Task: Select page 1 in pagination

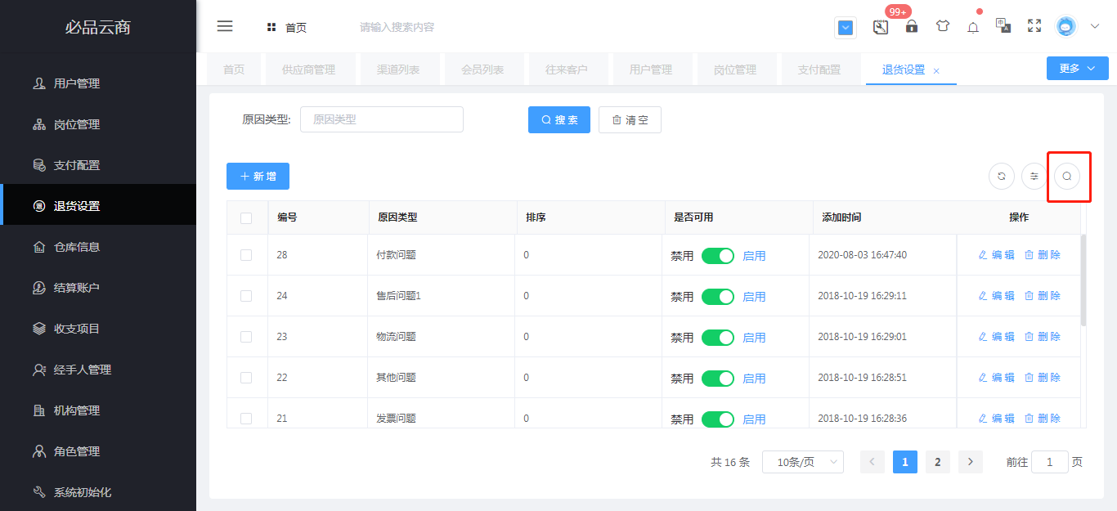Action: pyautogui.click(x=905, y=462)
